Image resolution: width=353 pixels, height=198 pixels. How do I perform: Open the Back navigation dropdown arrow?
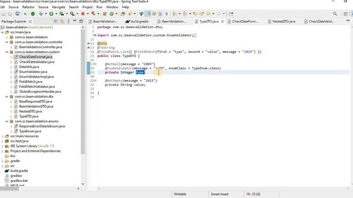(213, 14)
